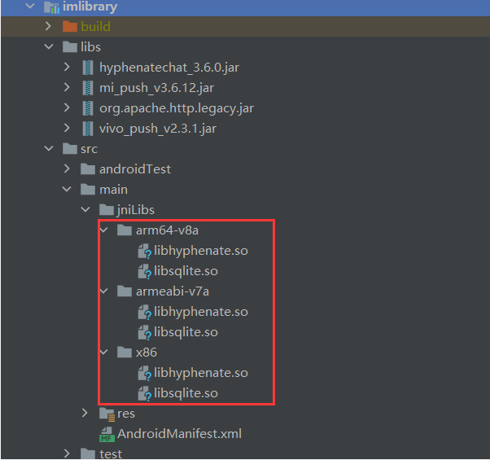Collapse the src folder
This screenshot has width=490, height=460.
pos(49,148)
